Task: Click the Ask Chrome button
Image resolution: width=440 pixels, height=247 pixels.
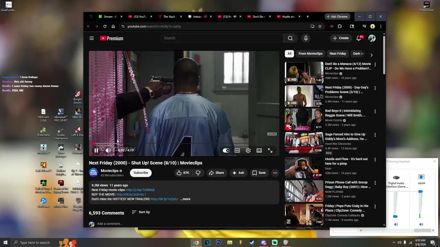Action: click(x=337, y=16)
